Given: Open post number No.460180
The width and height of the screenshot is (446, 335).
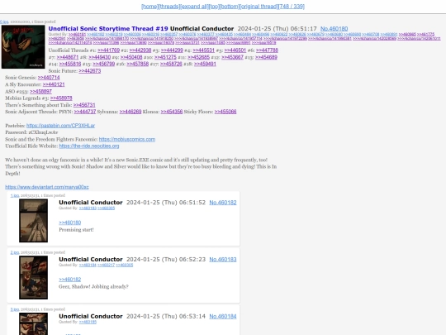Looking at the screenshot, I should coord(334,29).
